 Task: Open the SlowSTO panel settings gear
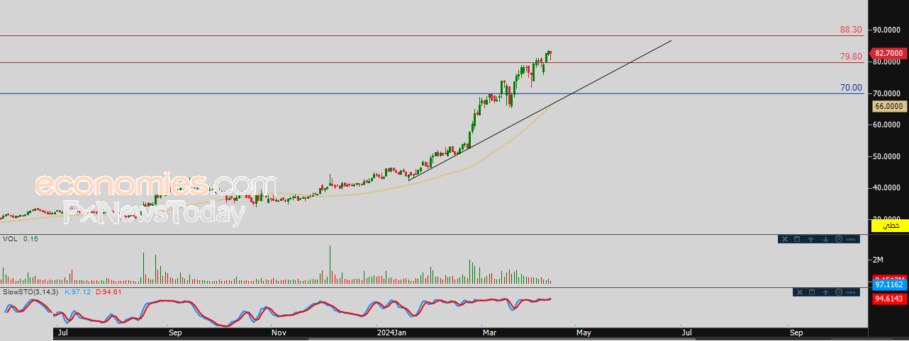click(x=839, y=292)
